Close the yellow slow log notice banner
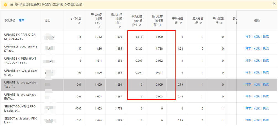The image size is (279, 127). pyautogui.click(x=274, y=4)
